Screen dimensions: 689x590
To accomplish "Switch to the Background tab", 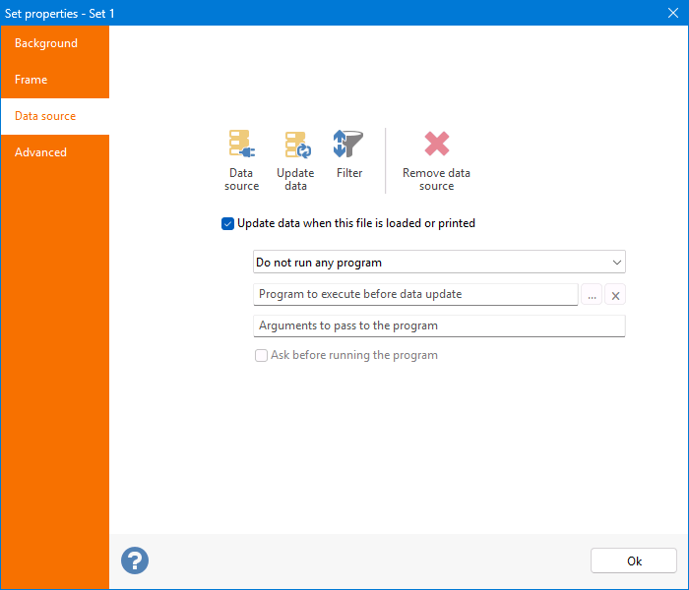I will pos(46,43).
